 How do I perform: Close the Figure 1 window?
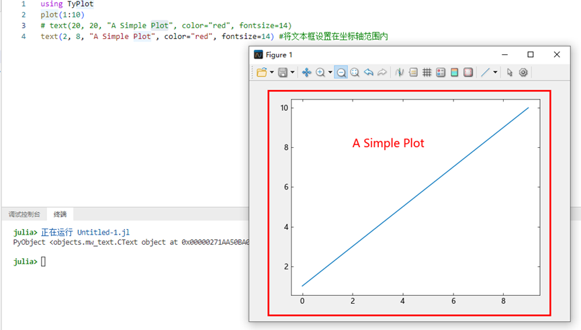(557, 54)
